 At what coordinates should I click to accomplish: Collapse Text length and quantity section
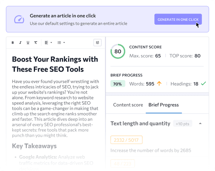coord(200,123)
